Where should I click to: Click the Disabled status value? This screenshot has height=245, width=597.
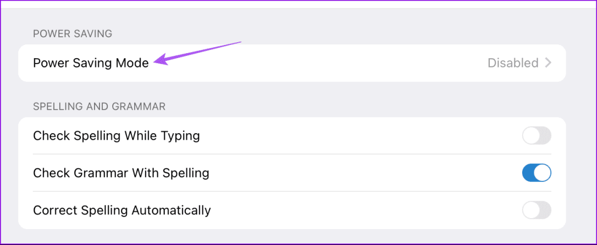click(x=513, y=63)
